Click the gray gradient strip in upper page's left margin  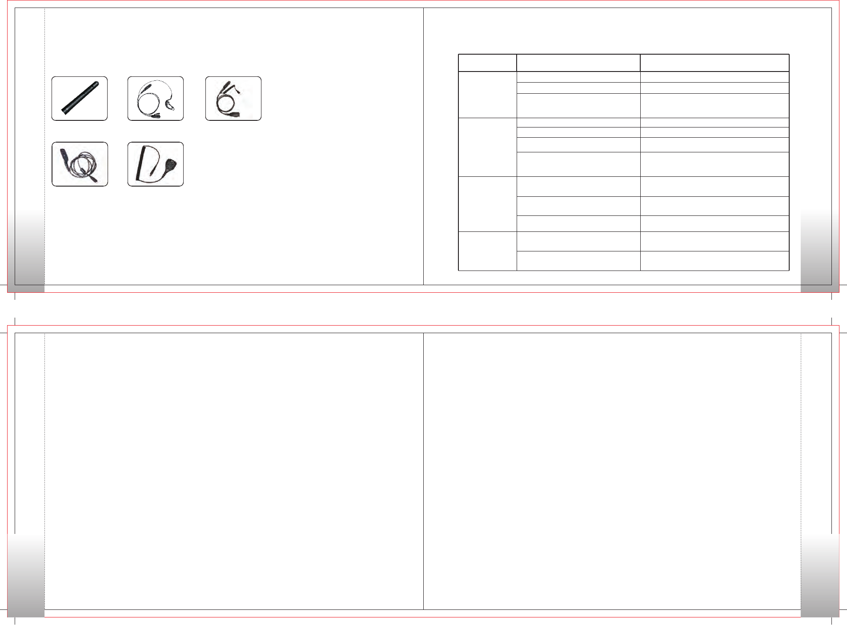[26, 251]
